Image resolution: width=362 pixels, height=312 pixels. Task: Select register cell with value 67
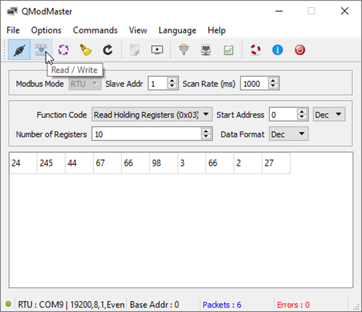(x=107, y=163)
